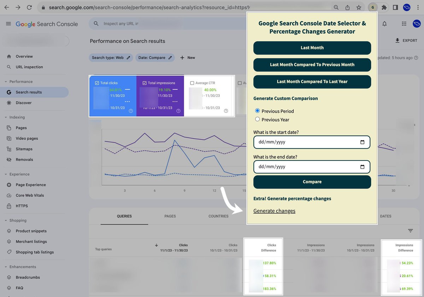This screenshot has height=297, width=424.
Task: Check the Average CTR checkbox
Action: pos(192,83)
